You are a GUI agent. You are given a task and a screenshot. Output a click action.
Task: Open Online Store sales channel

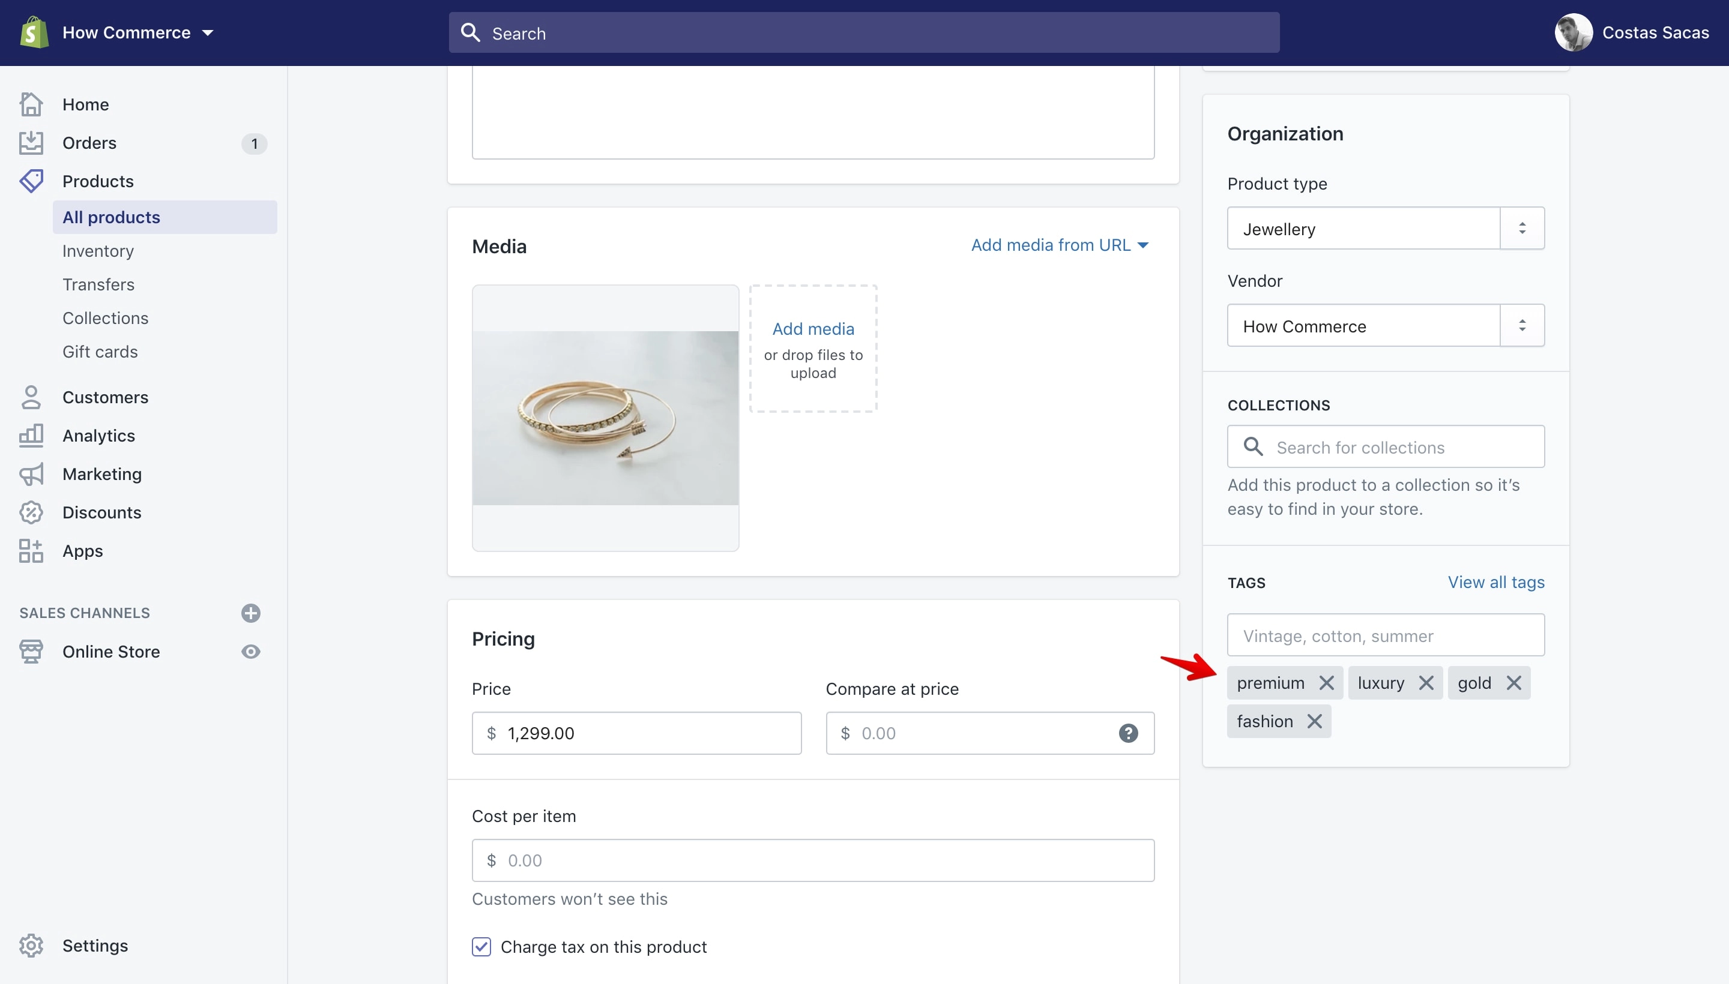(111, 652)
